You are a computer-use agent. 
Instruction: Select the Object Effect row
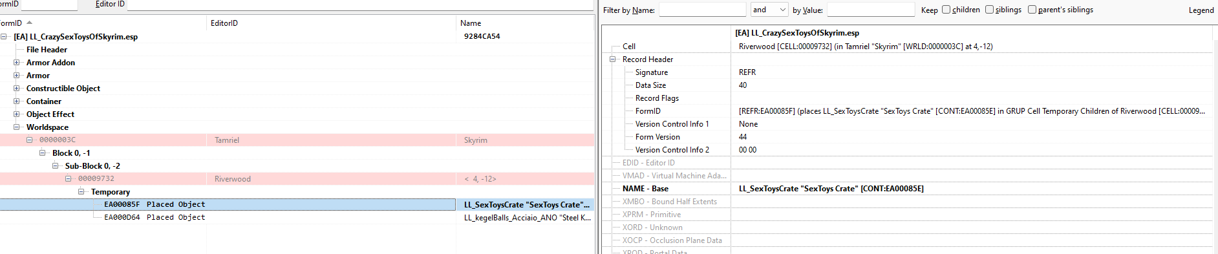tap(297, 114)
